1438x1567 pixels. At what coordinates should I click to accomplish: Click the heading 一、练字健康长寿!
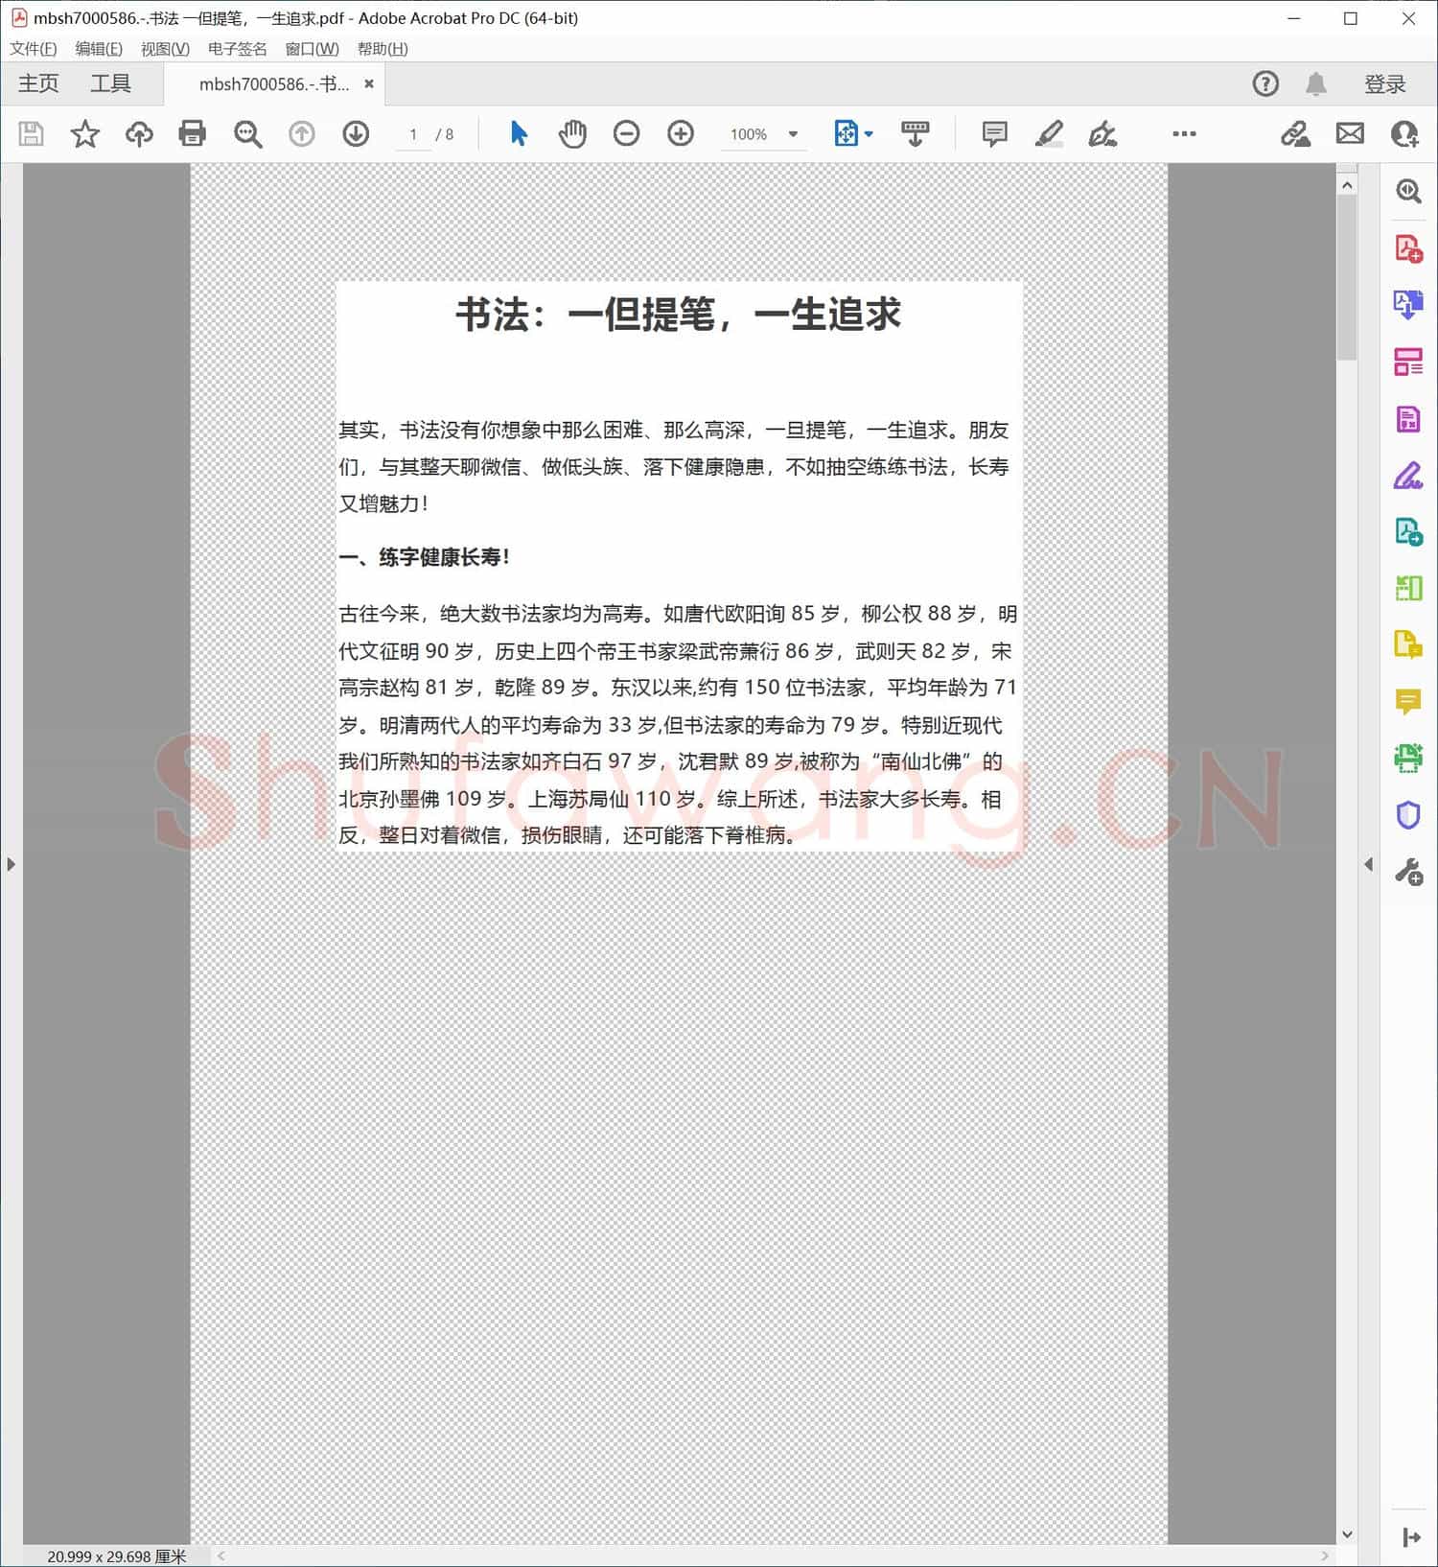pos(424,557)
